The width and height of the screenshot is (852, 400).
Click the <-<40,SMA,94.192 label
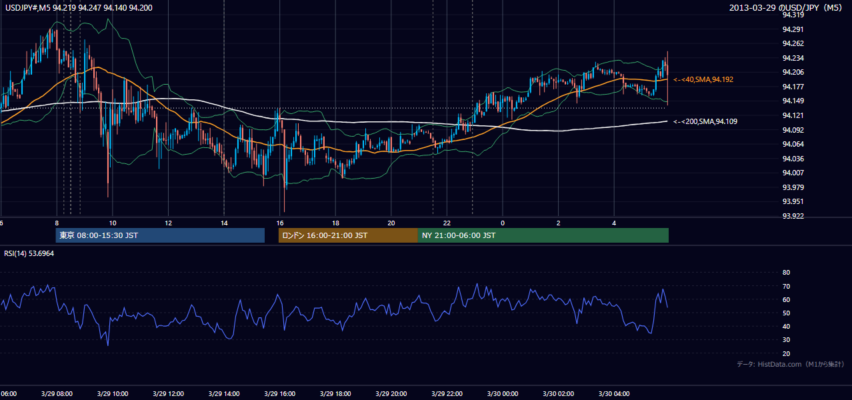pyautogui.click(x=703, y=79)
